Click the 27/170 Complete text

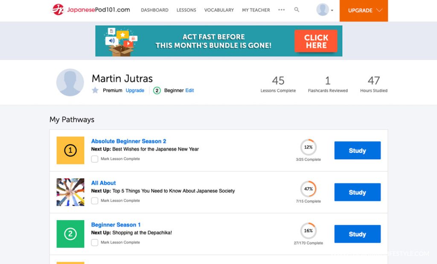(x=308, y=243)
